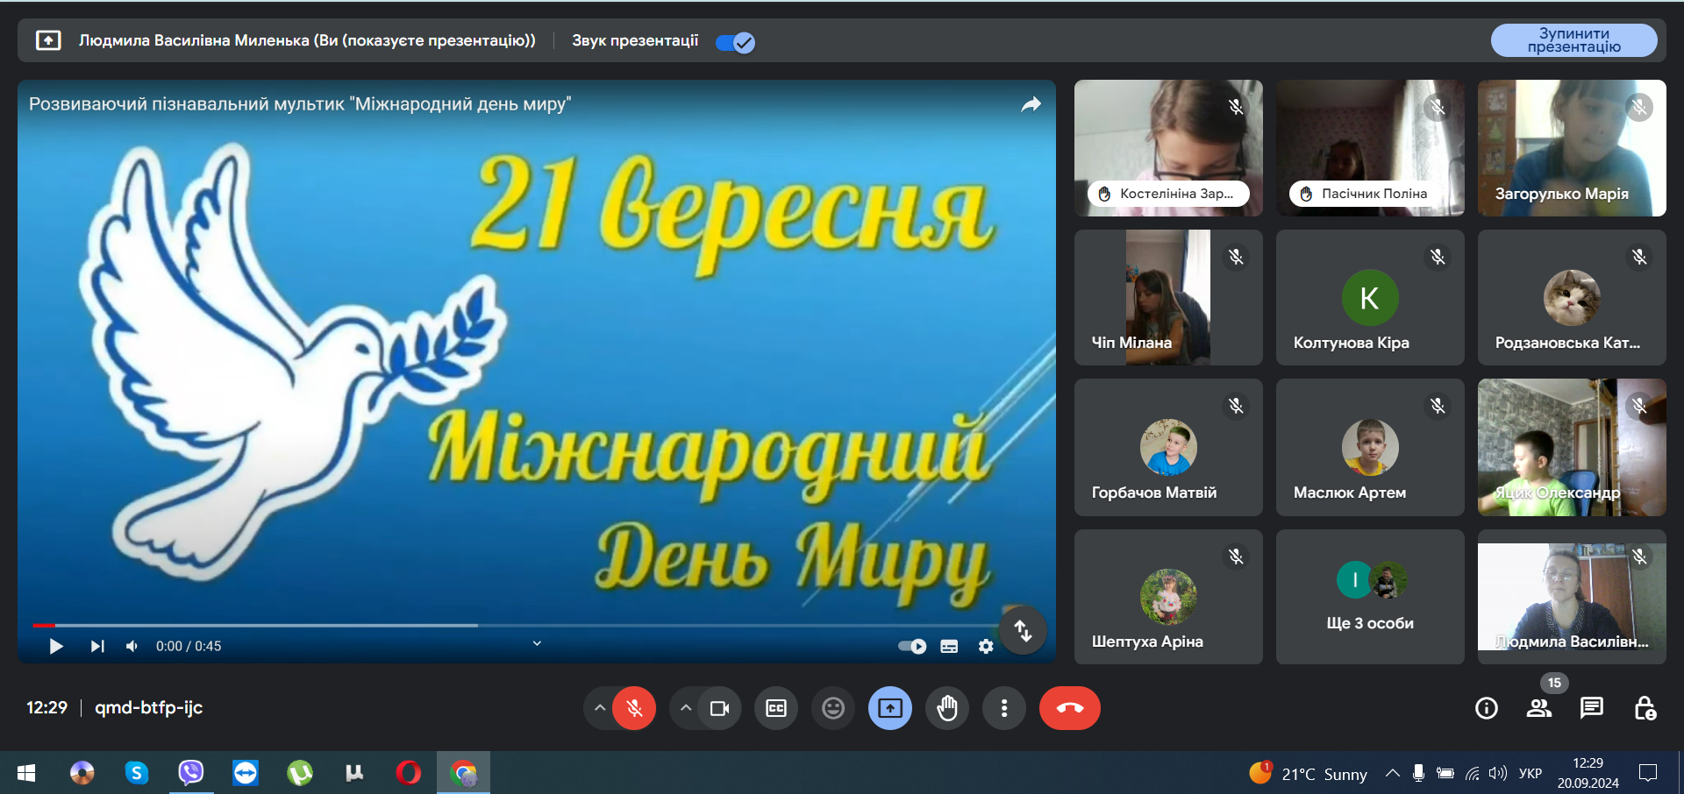
Task: Raise your hand in the meeting
Action: [x=947, y=708]
